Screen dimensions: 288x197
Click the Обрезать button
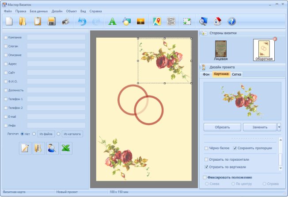(222, 127)
